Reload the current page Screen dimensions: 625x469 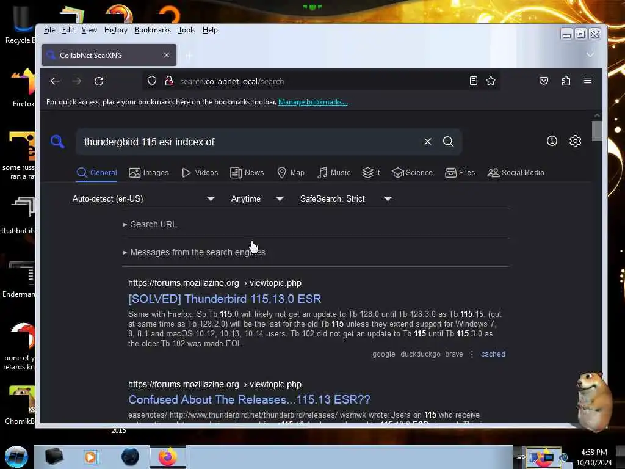tap(99, 81)
